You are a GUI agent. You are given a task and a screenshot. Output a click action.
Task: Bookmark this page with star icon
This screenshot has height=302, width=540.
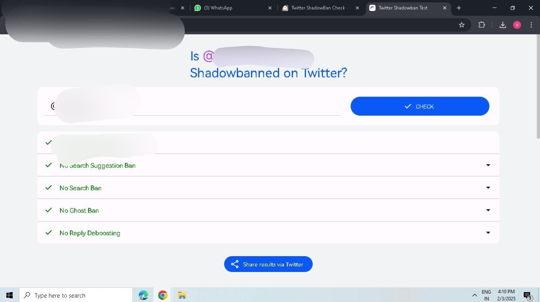point(462,25)
